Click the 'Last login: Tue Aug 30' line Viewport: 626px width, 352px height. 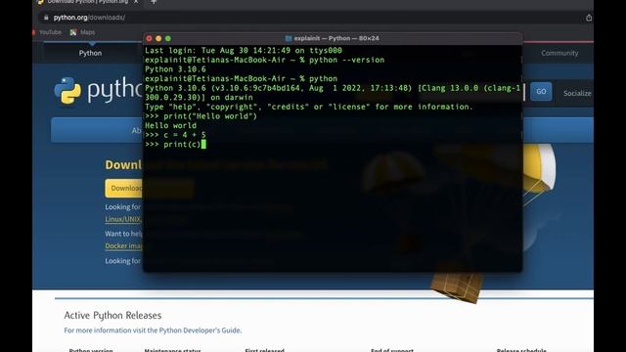coord(244,50)
